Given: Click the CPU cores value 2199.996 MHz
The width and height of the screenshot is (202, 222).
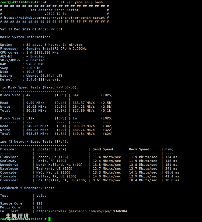Looking at the screenshot, I should (x=42, y=52).
